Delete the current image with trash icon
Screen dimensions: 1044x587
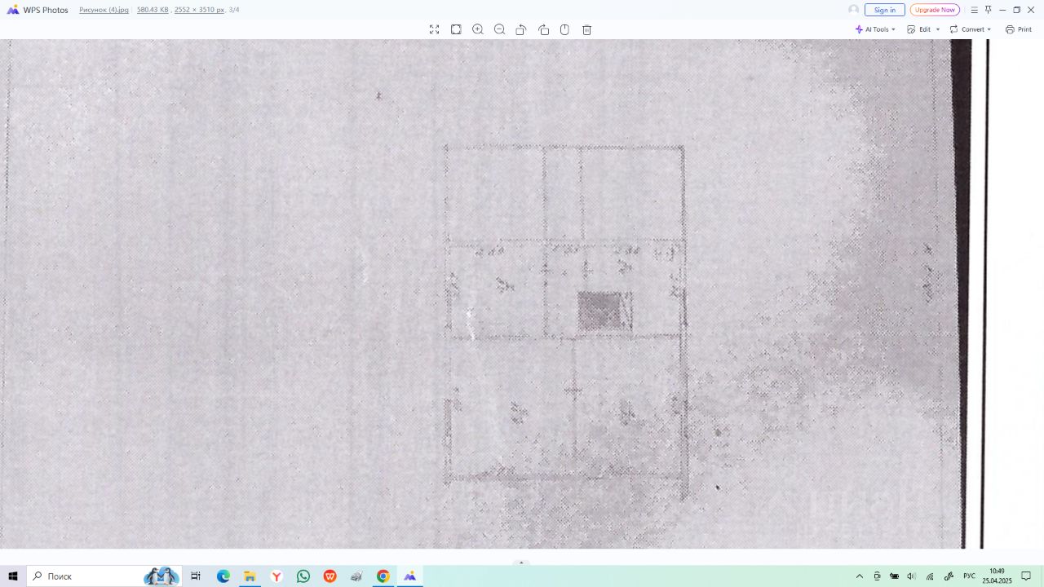[x=586, y=29]
